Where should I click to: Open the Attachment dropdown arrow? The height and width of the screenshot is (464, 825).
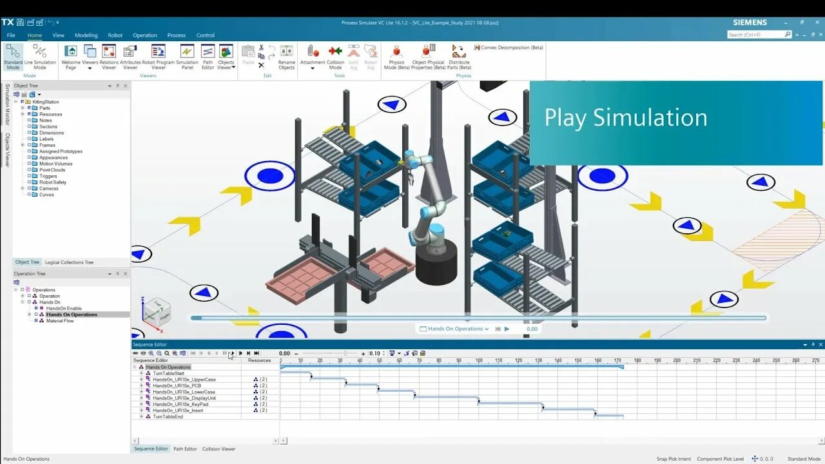[313, 68]
